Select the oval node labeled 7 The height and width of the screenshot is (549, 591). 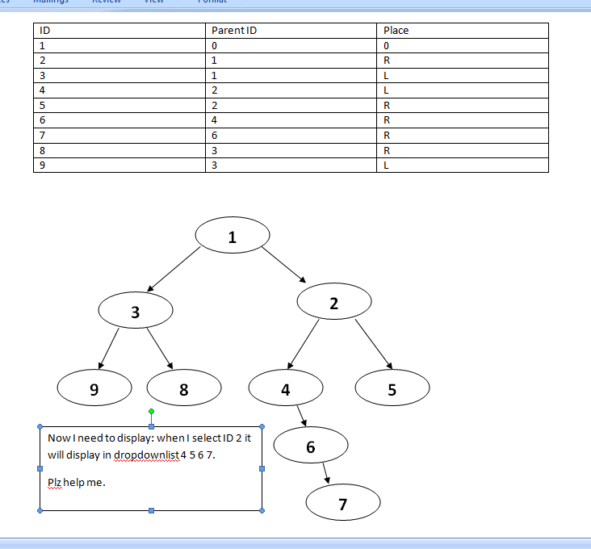(x=343, y=502)
